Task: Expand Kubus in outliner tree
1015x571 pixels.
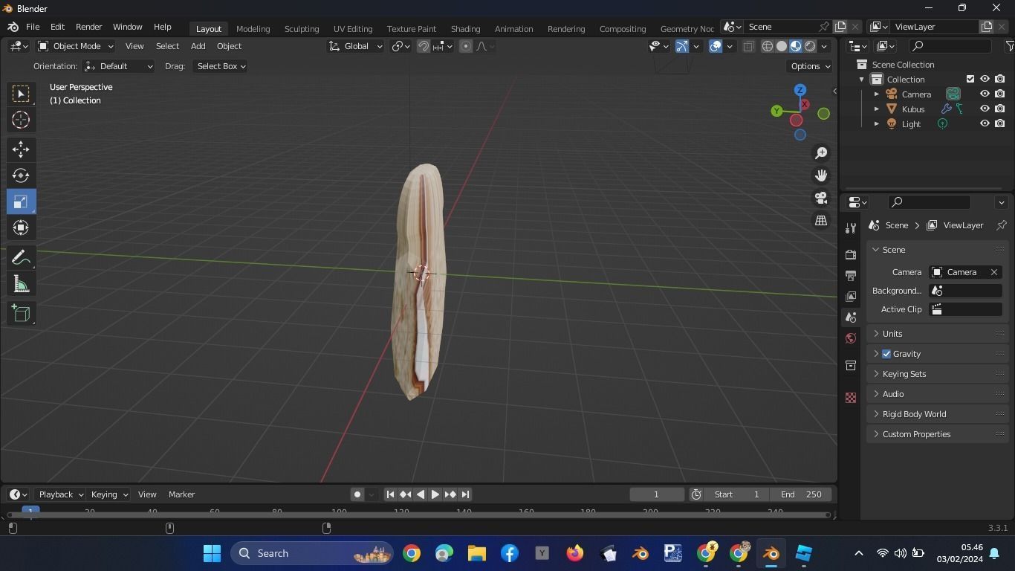Action: (x=876, y=109)
